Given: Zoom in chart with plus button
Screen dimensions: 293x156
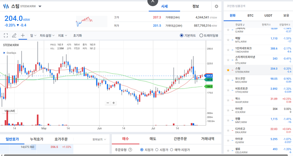Looking at the screenshot, I should [114, 103].
